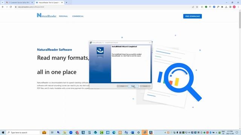Reload the current page
Image resolution: width=241 pixels, height=135 pixels.
point(11,7)
